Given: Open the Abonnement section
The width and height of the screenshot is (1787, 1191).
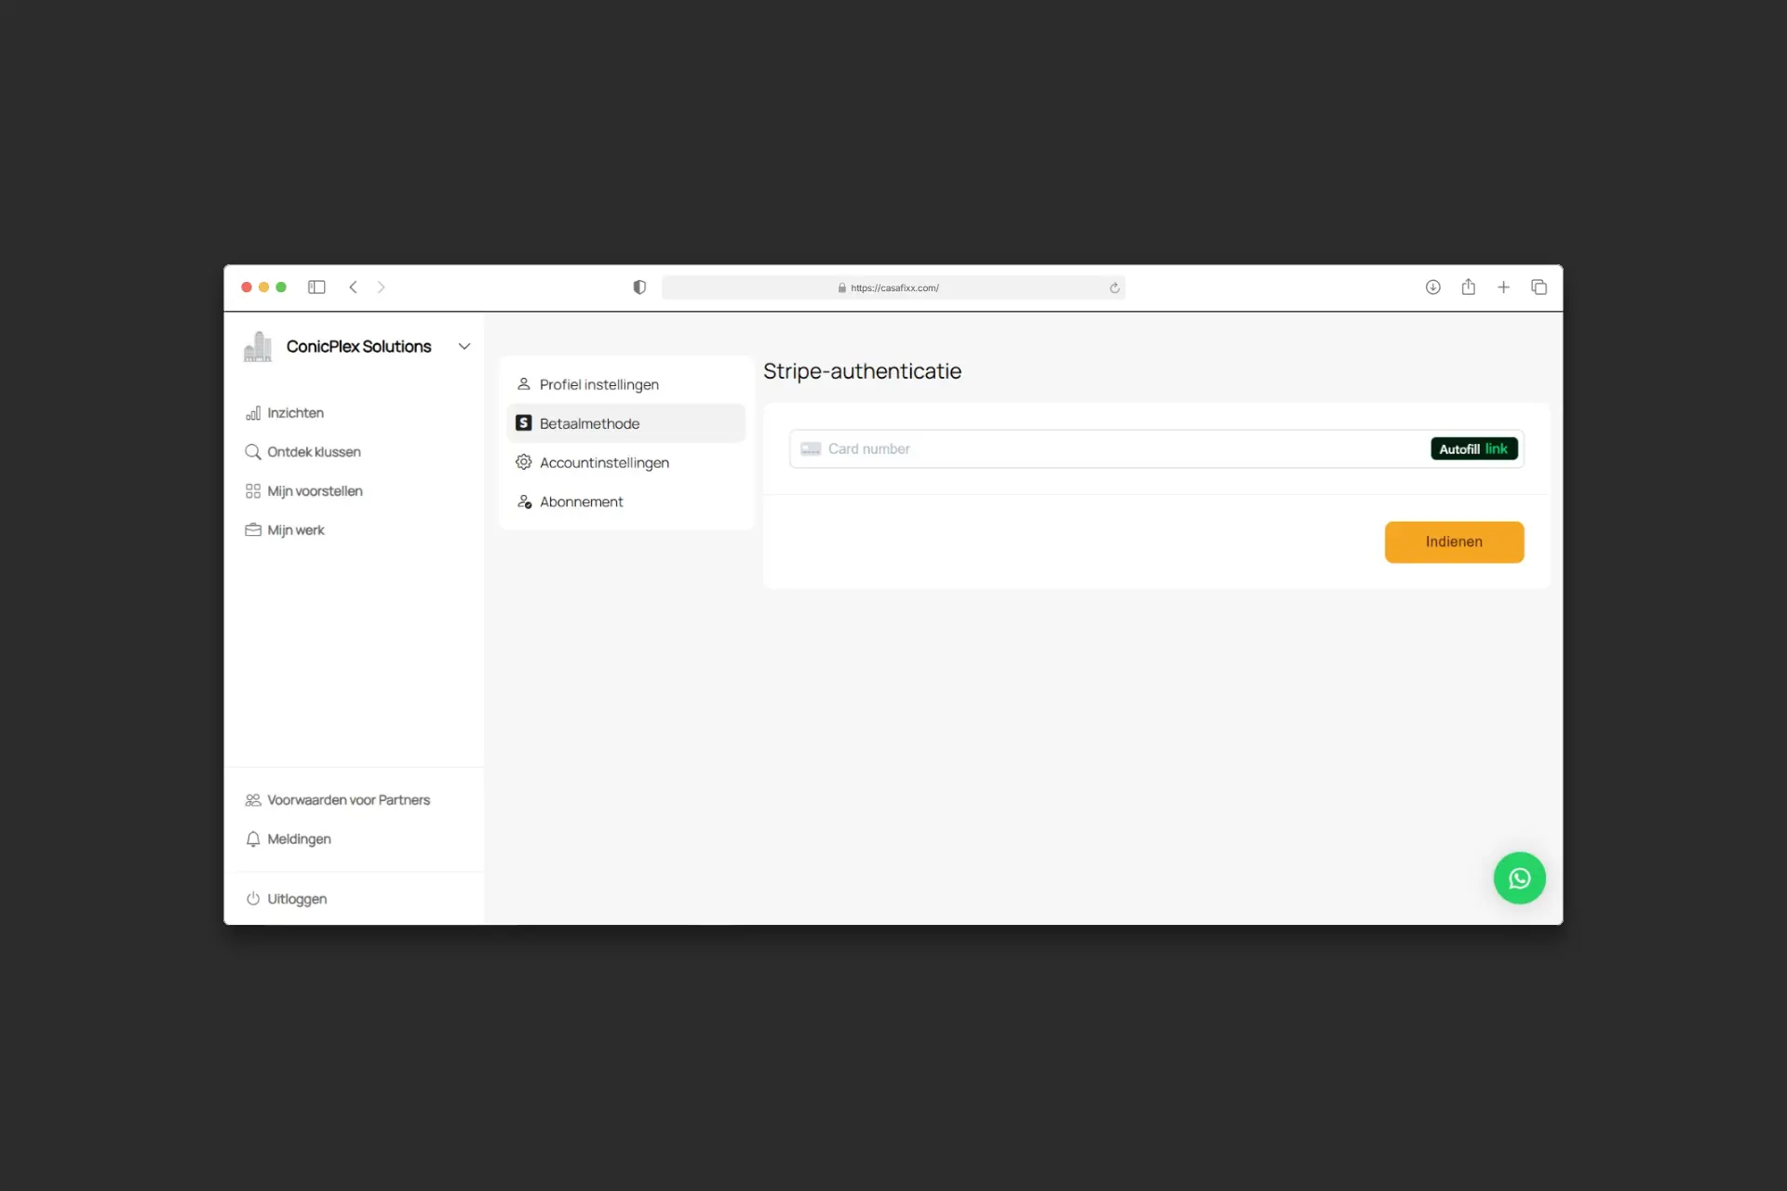Looking at the screenshot, I should coord(581,502).
